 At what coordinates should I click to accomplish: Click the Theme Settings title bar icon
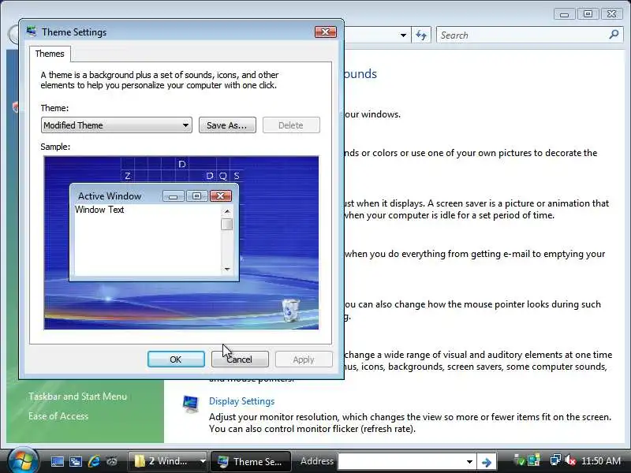click(32, 32)
